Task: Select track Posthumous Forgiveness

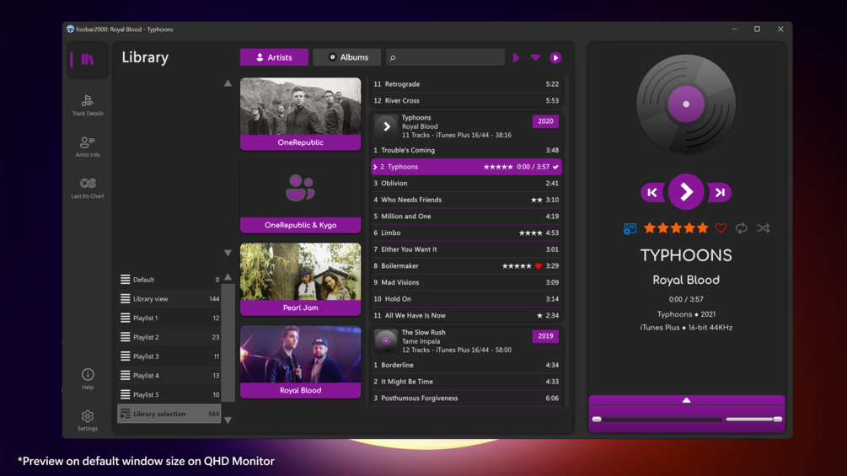Action: click(466, 398)
